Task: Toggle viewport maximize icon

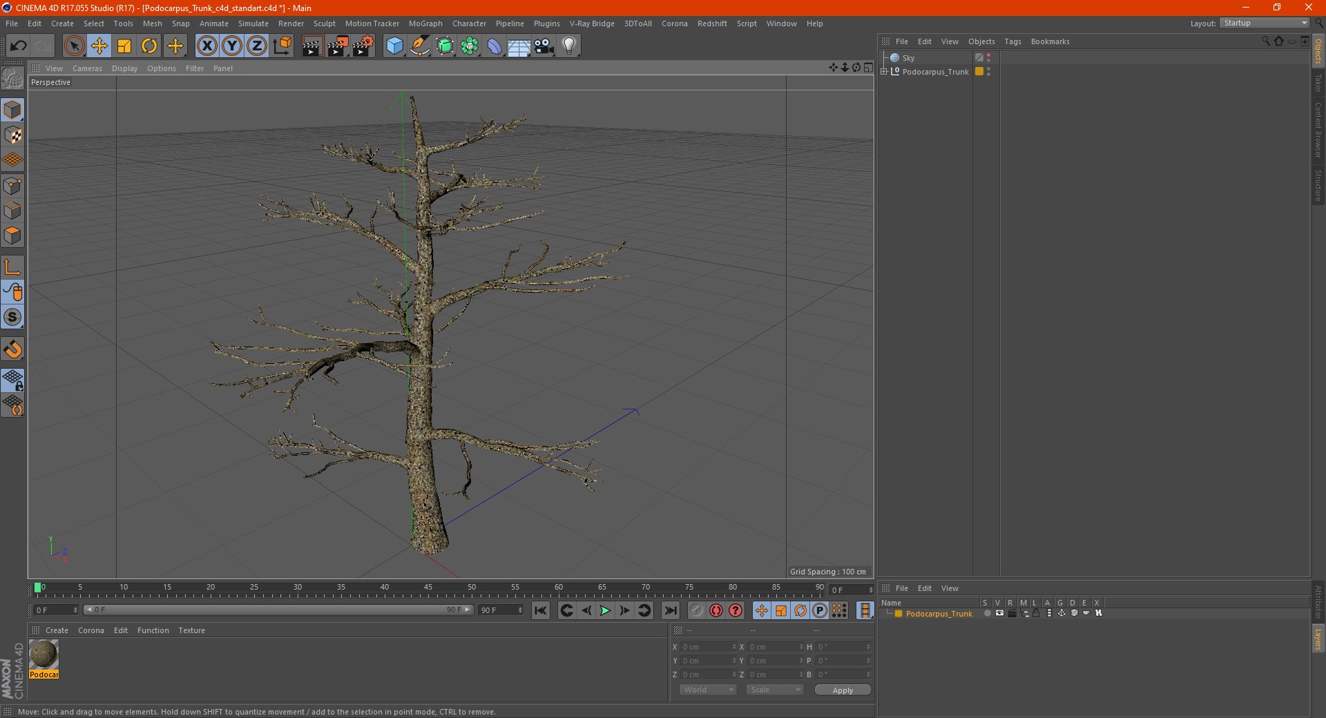Action: pyautogui.click(x=868, y=68)
